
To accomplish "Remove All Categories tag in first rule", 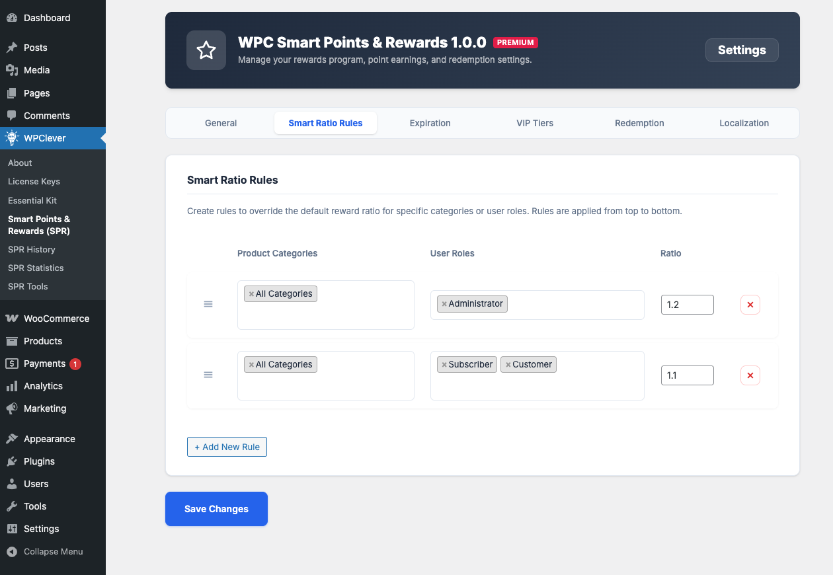I will 251,294.
